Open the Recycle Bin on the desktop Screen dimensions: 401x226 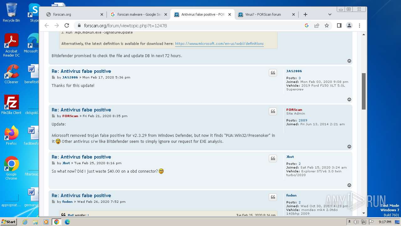11,13
